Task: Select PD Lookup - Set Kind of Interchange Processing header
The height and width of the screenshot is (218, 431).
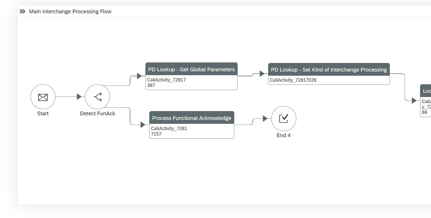Action: pyautogui.click(x=329, y=70)
